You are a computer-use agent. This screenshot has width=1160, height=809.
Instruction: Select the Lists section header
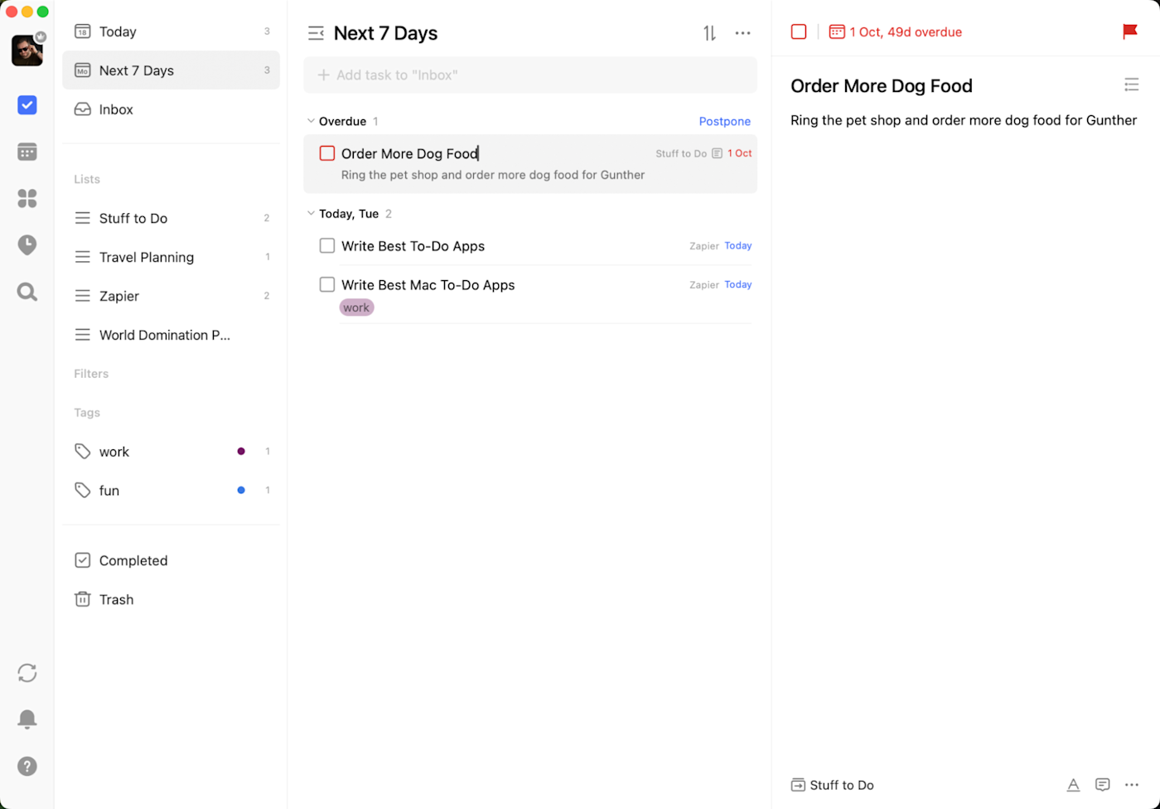click(87, 179)
